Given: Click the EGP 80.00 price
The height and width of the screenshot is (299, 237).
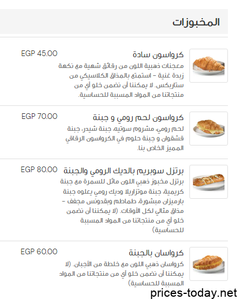Looking at the screenshot, I should click(x=39, y=169).
